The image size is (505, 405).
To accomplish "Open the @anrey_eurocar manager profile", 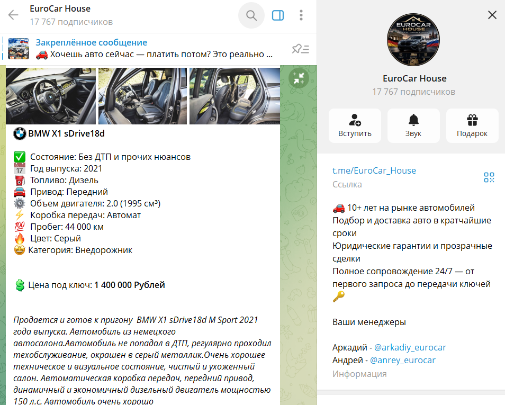I will click(x=403, y=360).
